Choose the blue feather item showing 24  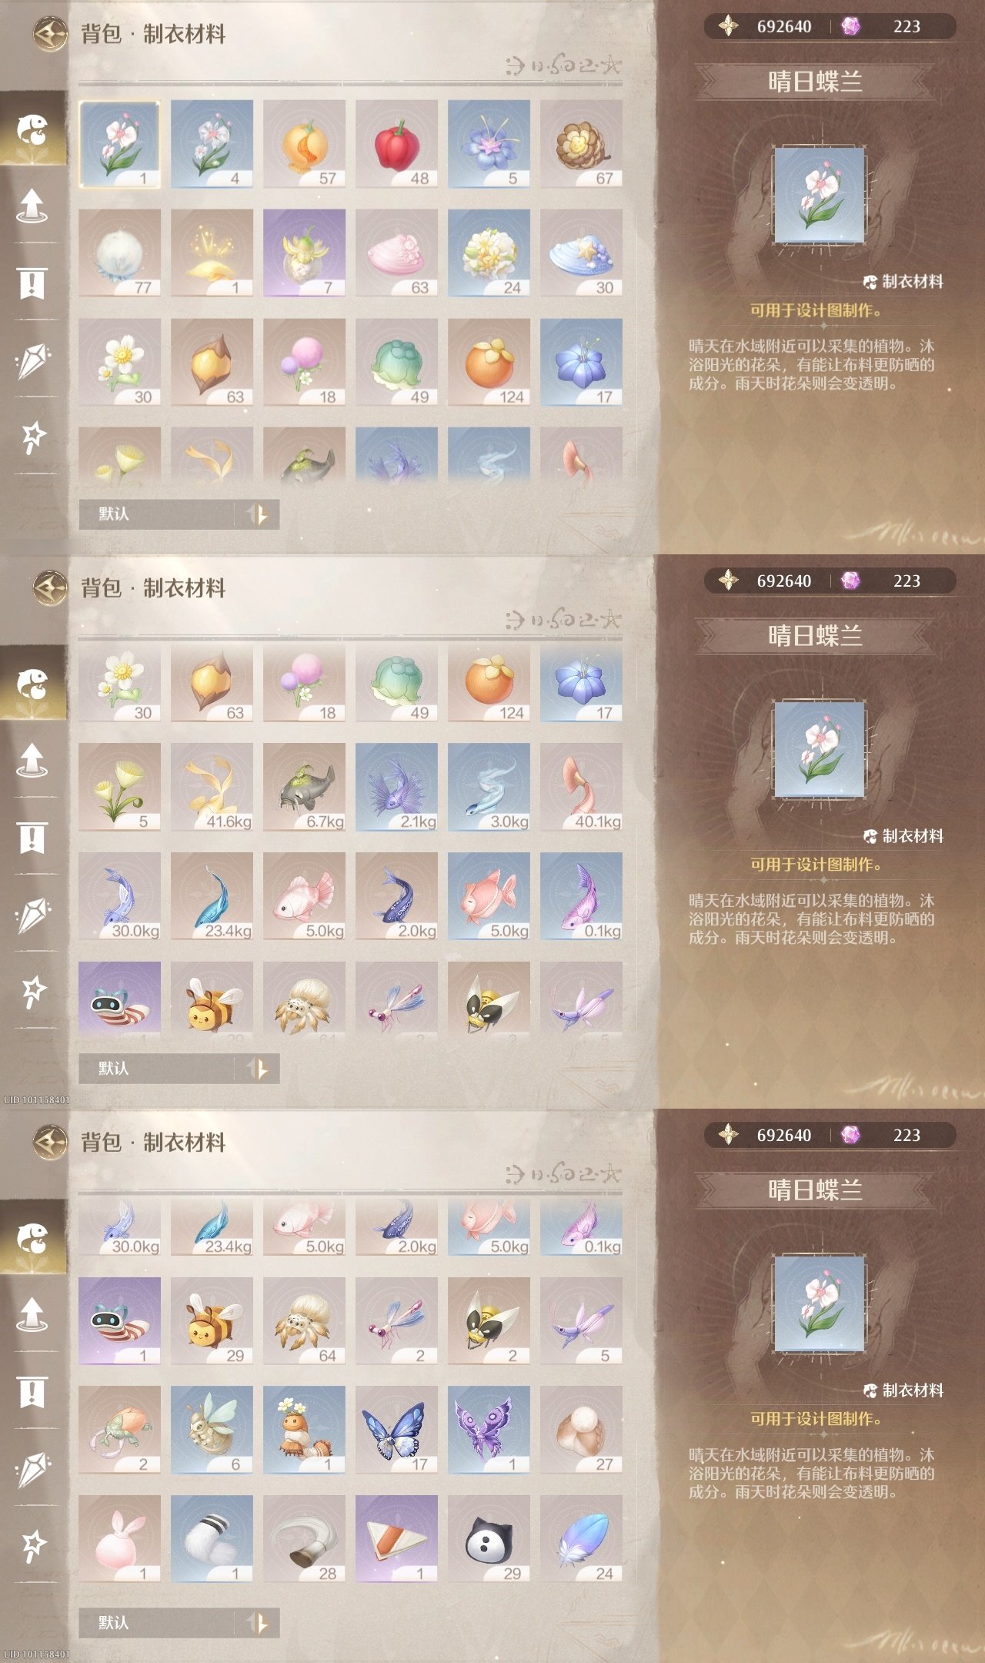(x=581, y=1539)
